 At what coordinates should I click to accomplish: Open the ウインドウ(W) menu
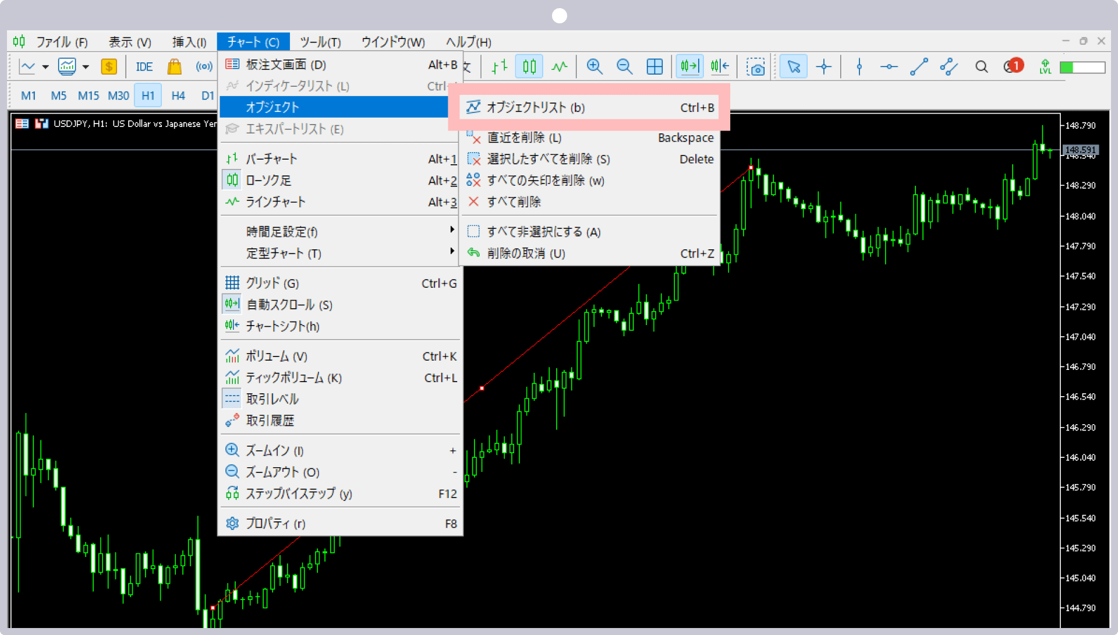(x=393, y=42)
